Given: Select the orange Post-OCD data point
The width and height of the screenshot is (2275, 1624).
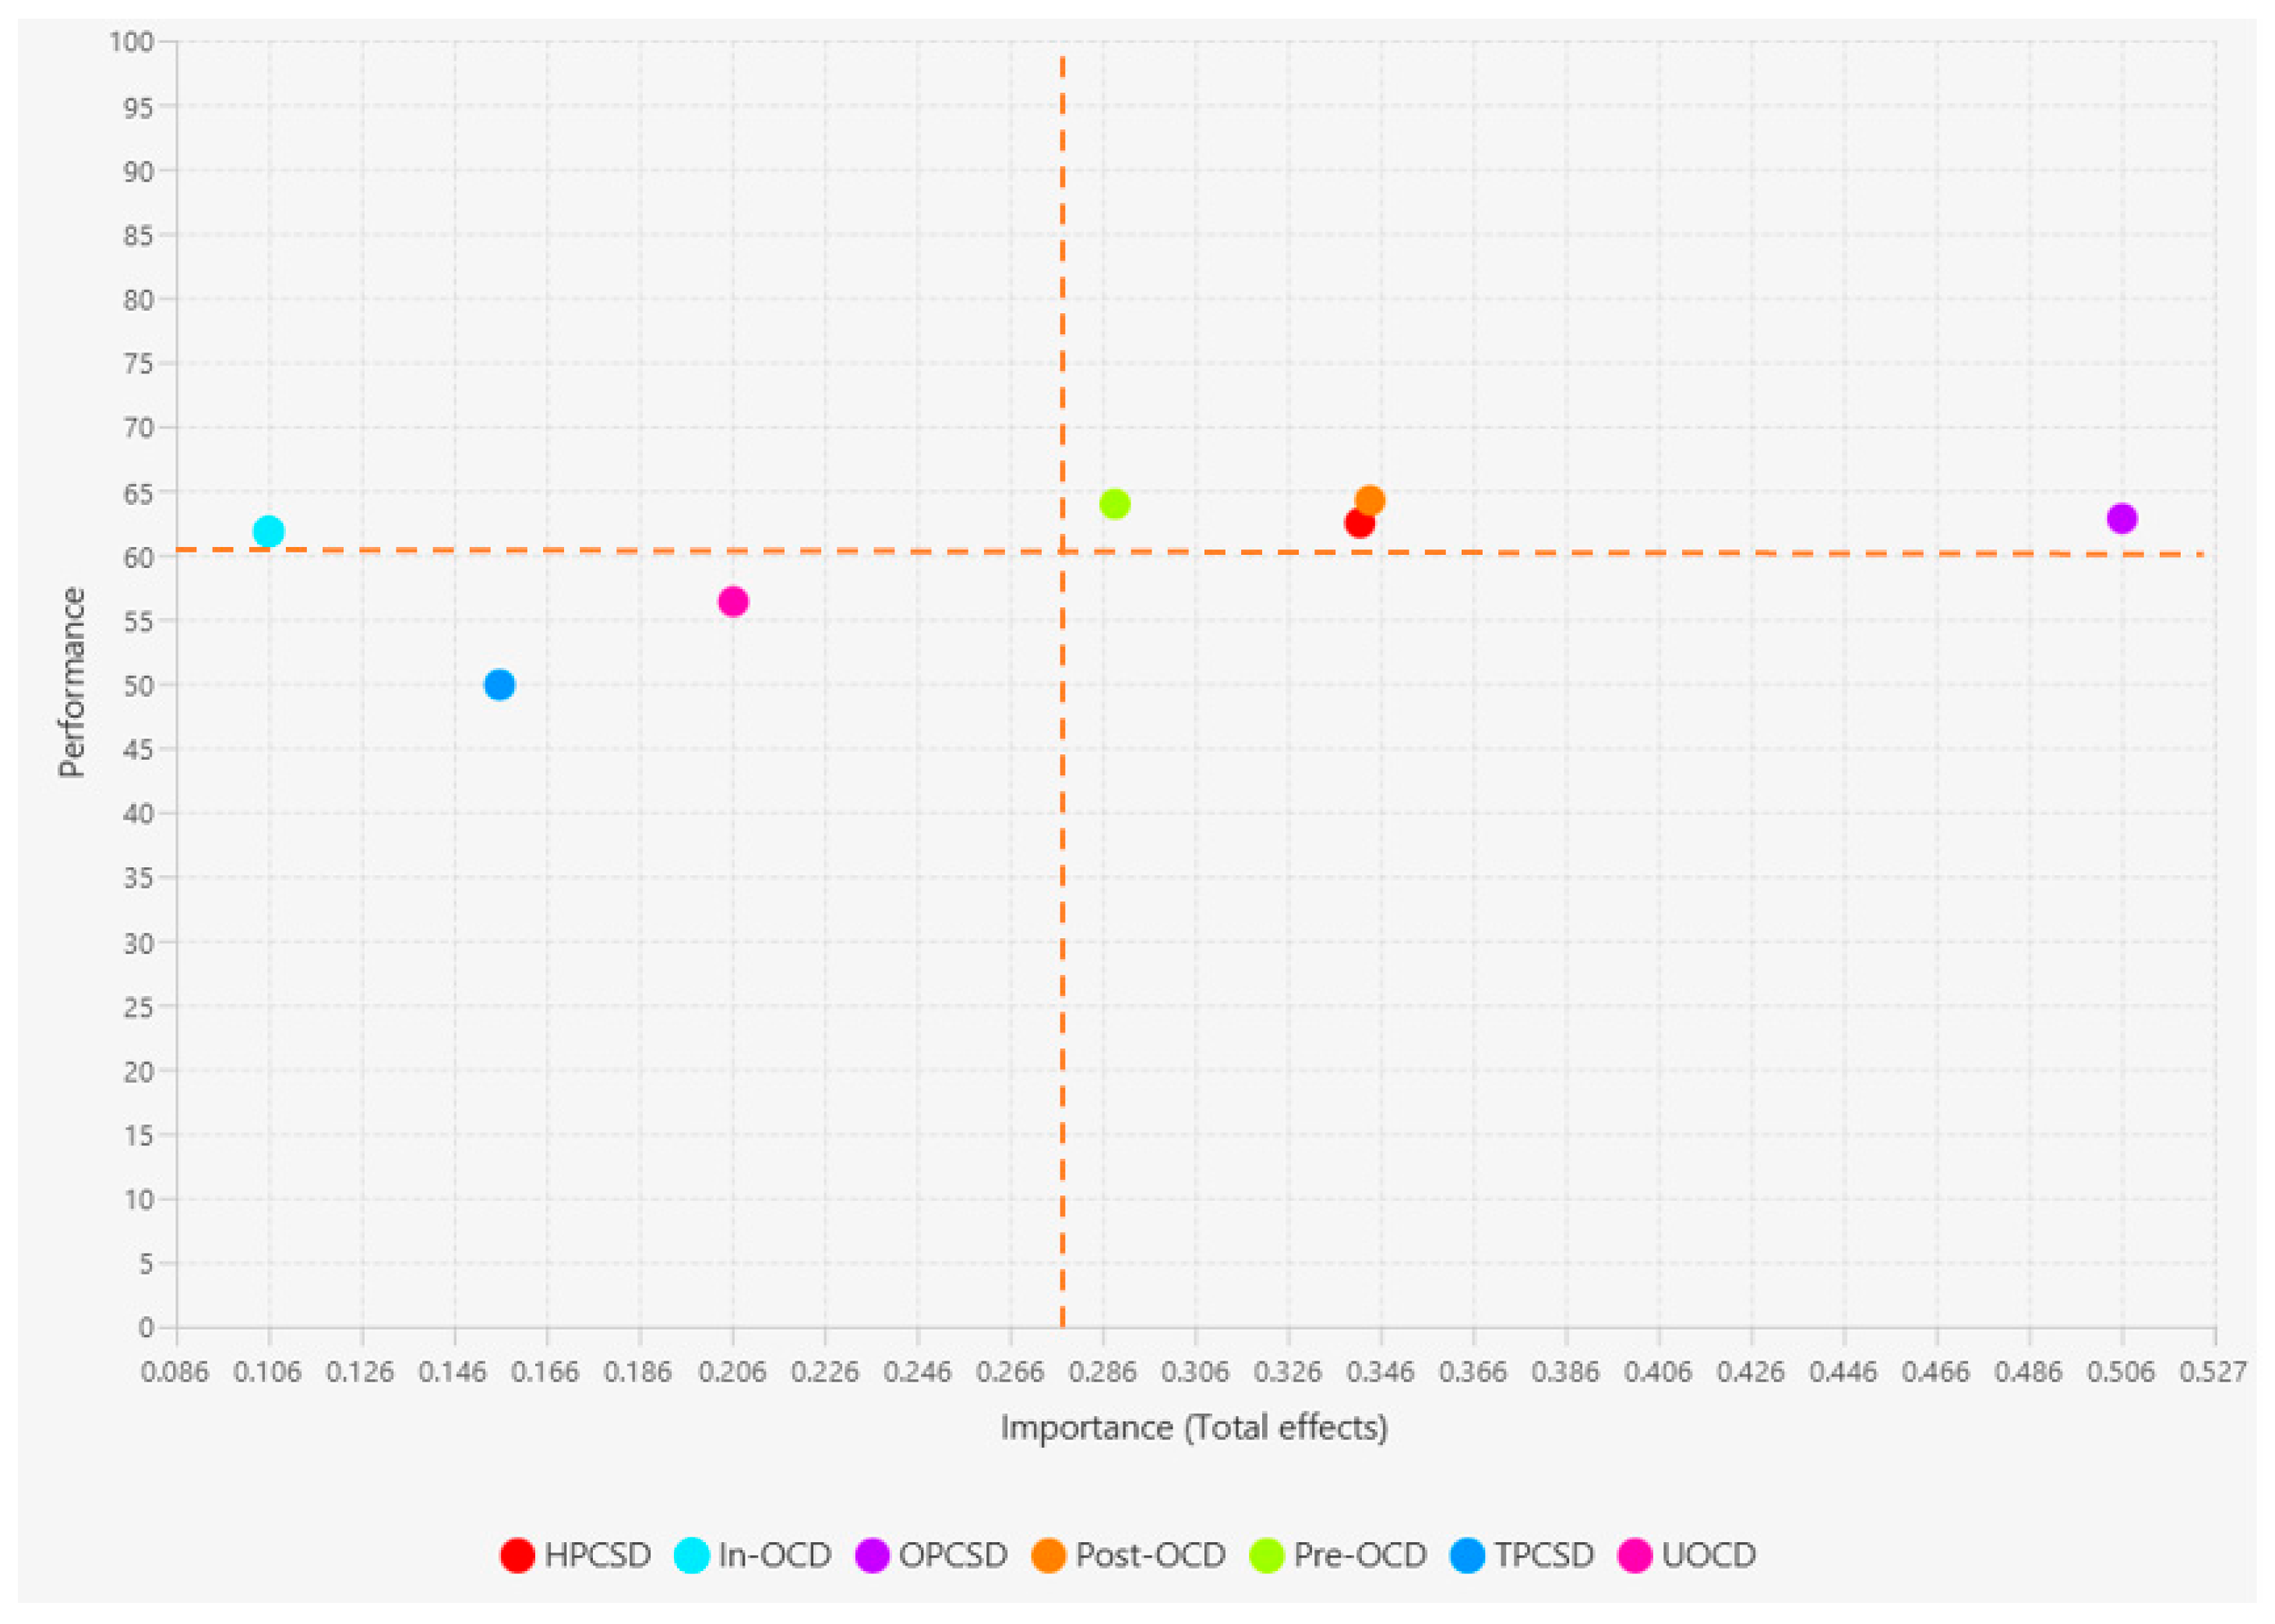Looking at the screenshot, I should [x=1371, y=499].
